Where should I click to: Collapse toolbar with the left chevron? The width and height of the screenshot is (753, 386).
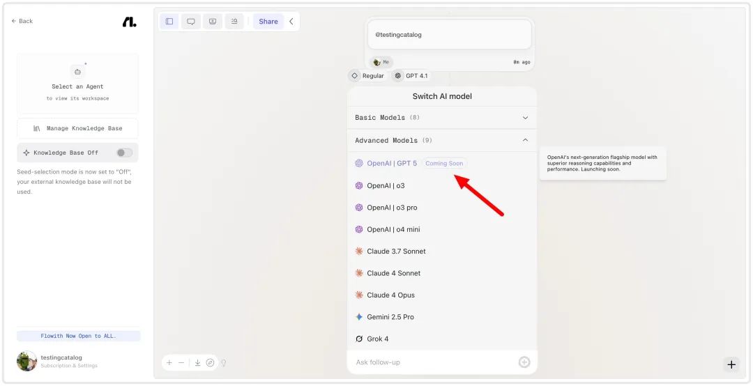291,22
